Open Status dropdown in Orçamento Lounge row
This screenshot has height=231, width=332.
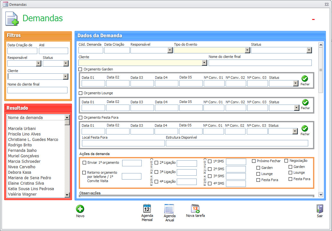coord(297,108)
